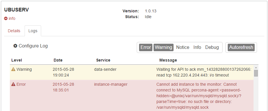Select the Logs tab
Screen dimensions: 268x111
(x=33, y=31)
